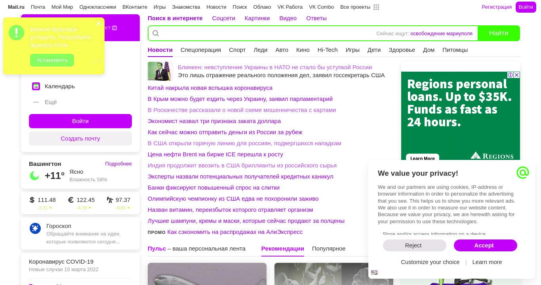Open Облако in the top bar

(262, 7)
